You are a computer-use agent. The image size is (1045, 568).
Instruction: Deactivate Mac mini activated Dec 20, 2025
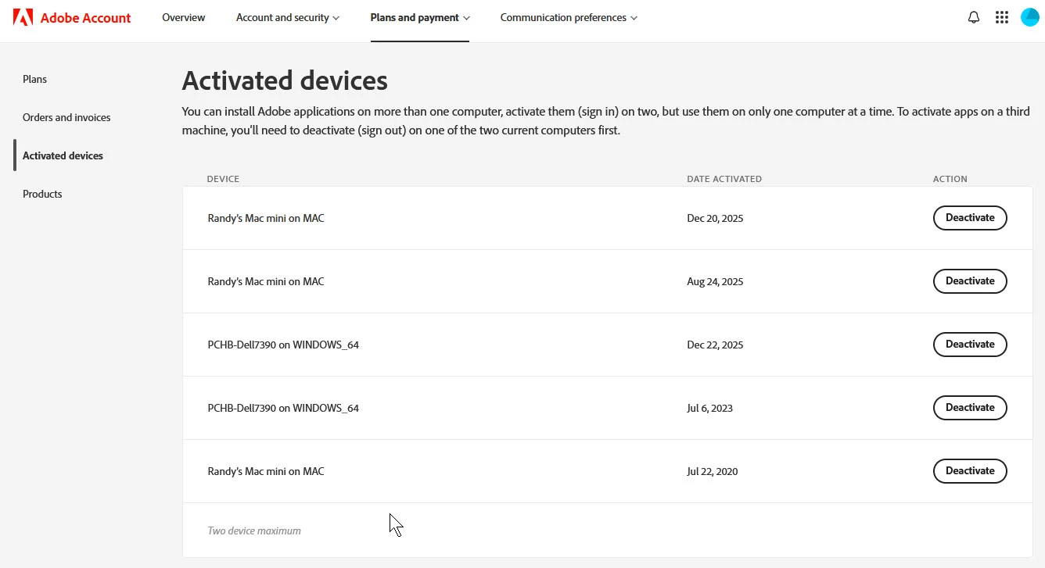tap(970, 218)
